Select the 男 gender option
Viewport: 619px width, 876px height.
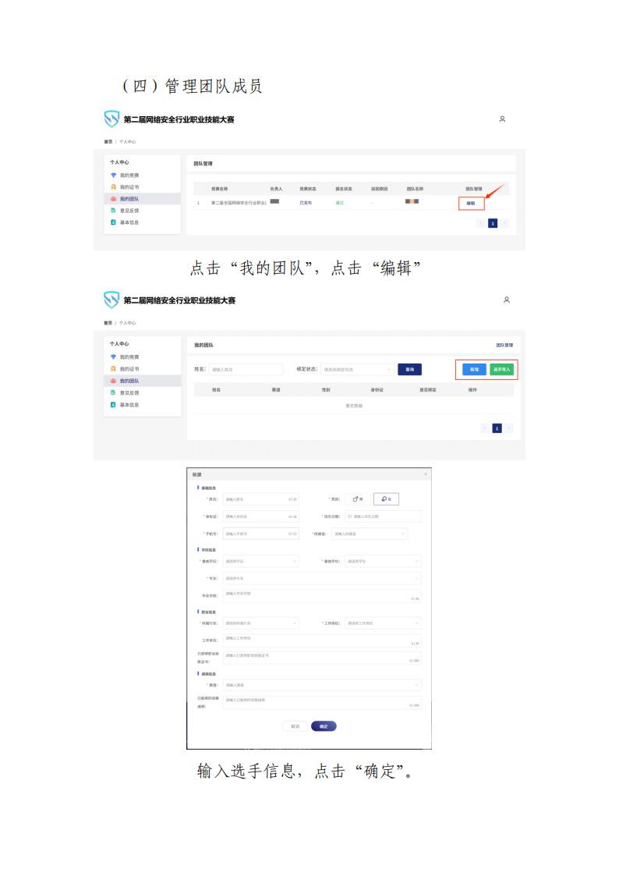(x=358, y=499)
